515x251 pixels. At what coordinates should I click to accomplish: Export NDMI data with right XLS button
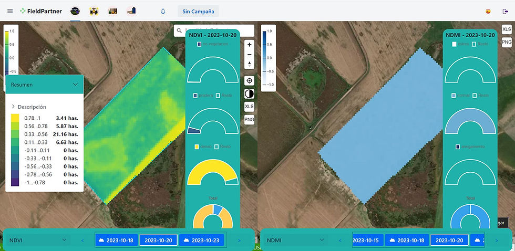pos(507,29)
